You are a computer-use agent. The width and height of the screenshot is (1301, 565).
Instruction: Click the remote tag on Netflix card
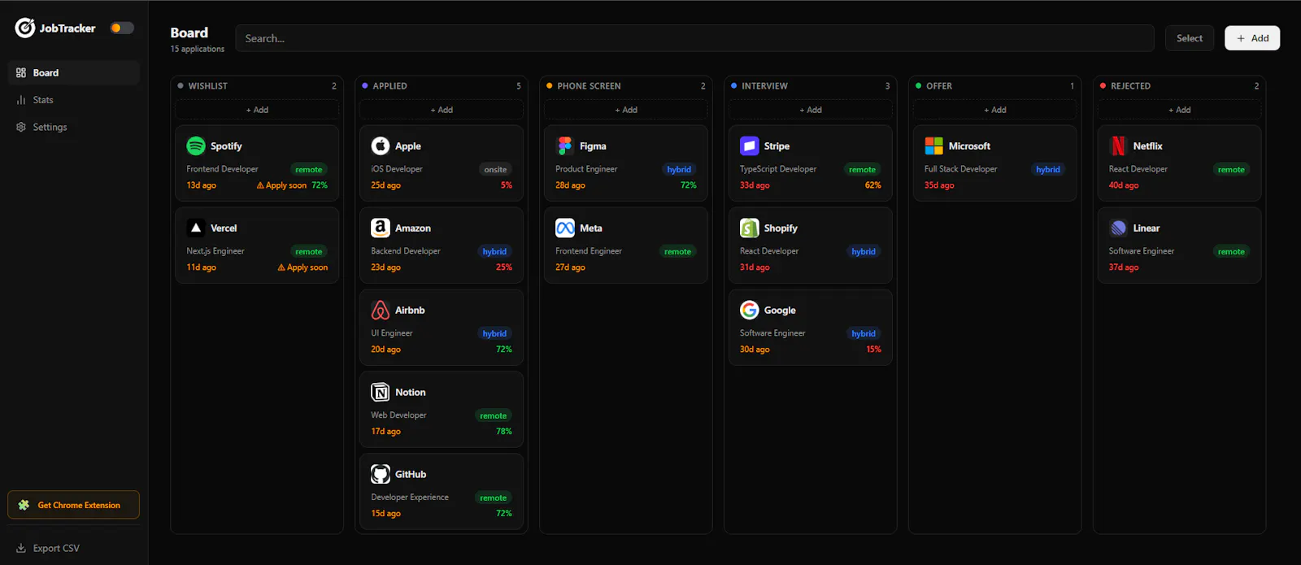coord(1231,170)
